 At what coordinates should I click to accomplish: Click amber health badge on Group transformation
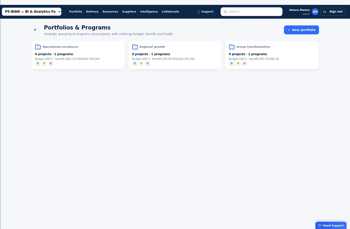(x=238, y=64)
